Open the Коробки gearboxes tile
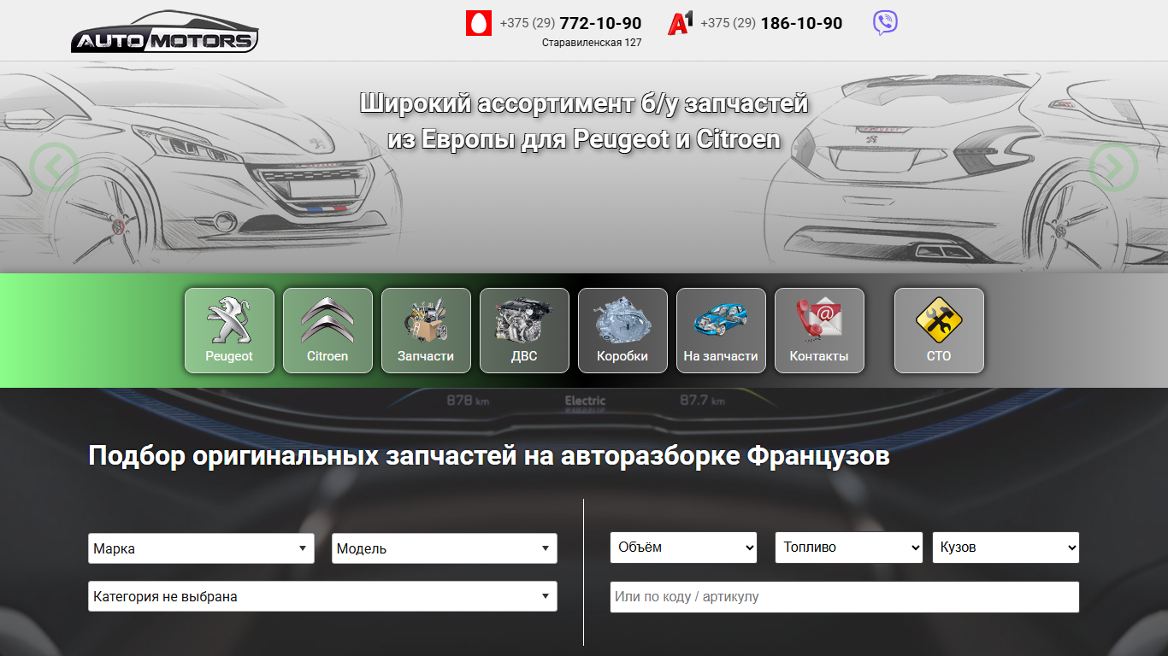Screen dimensions: 1168x656 622,331
